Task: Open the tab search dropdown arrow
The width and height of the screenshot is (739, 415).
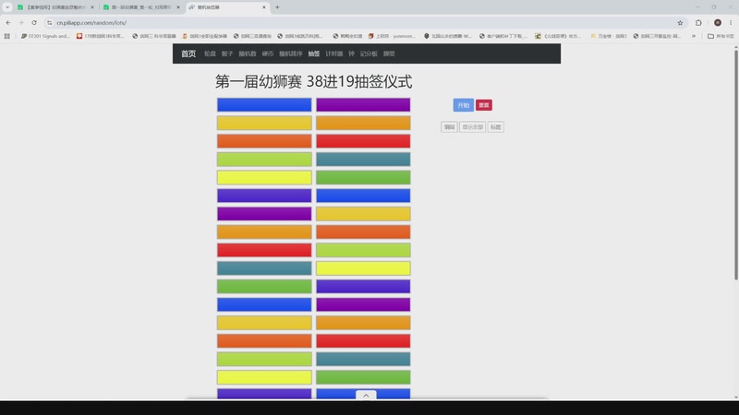Action: click(7, 7)
